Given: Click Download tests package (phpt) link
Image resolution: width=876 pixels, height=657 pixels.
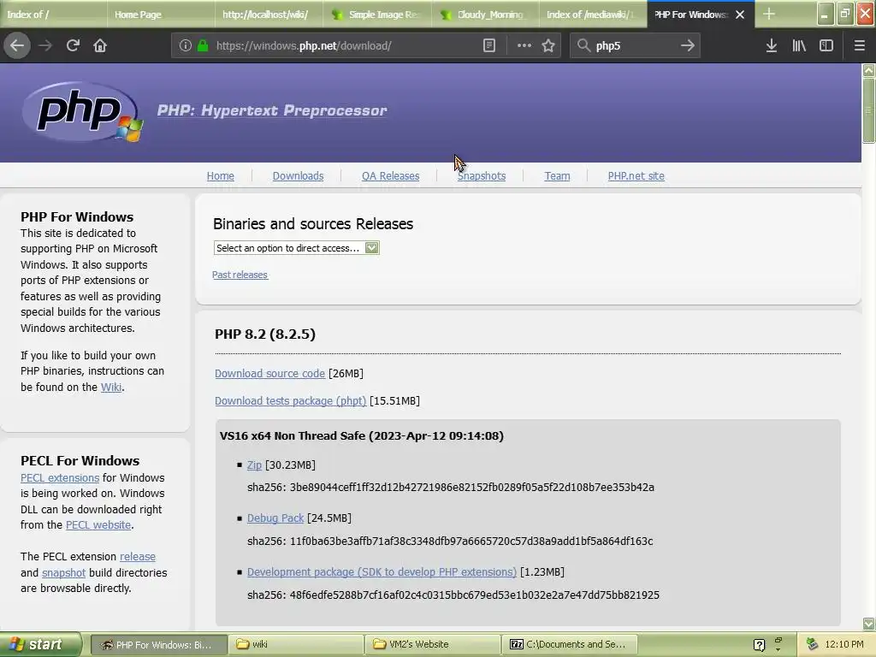Looking at the screenshot, I should (291, 400).
